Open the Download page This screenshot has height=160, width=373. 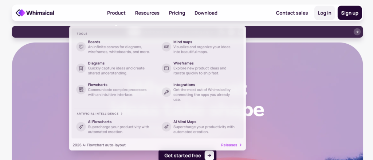tap(206, 13)
